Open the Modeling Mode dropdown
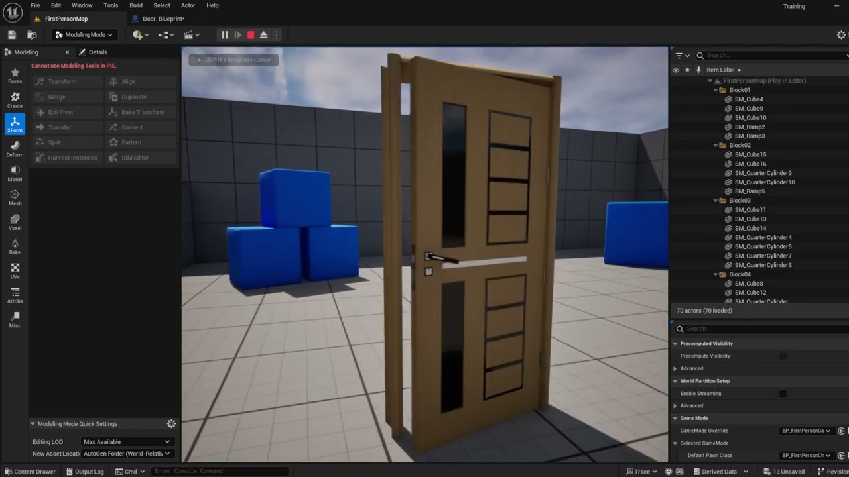 click(84, 35)
